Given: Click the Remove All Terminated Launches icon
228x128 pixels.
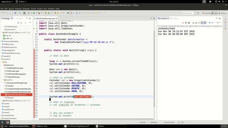Looking at the screenshot, I should 189,23.
